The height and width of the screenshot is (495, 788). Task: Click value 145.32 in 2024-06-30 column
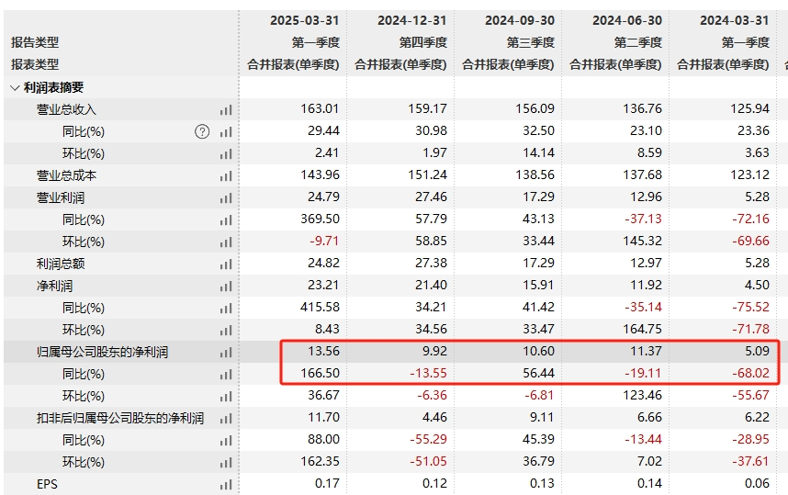tap(643, 242)
